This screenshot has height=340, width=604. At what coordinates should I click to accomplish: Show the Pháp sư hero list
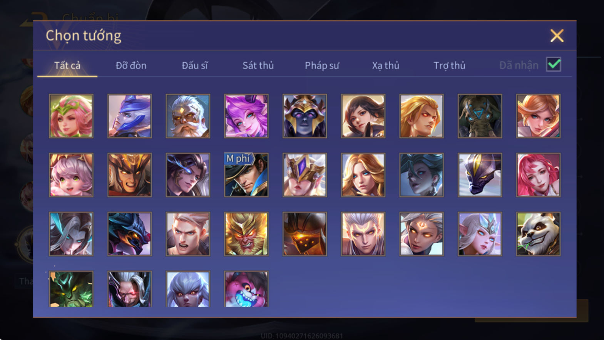click(x=322, y=65)
